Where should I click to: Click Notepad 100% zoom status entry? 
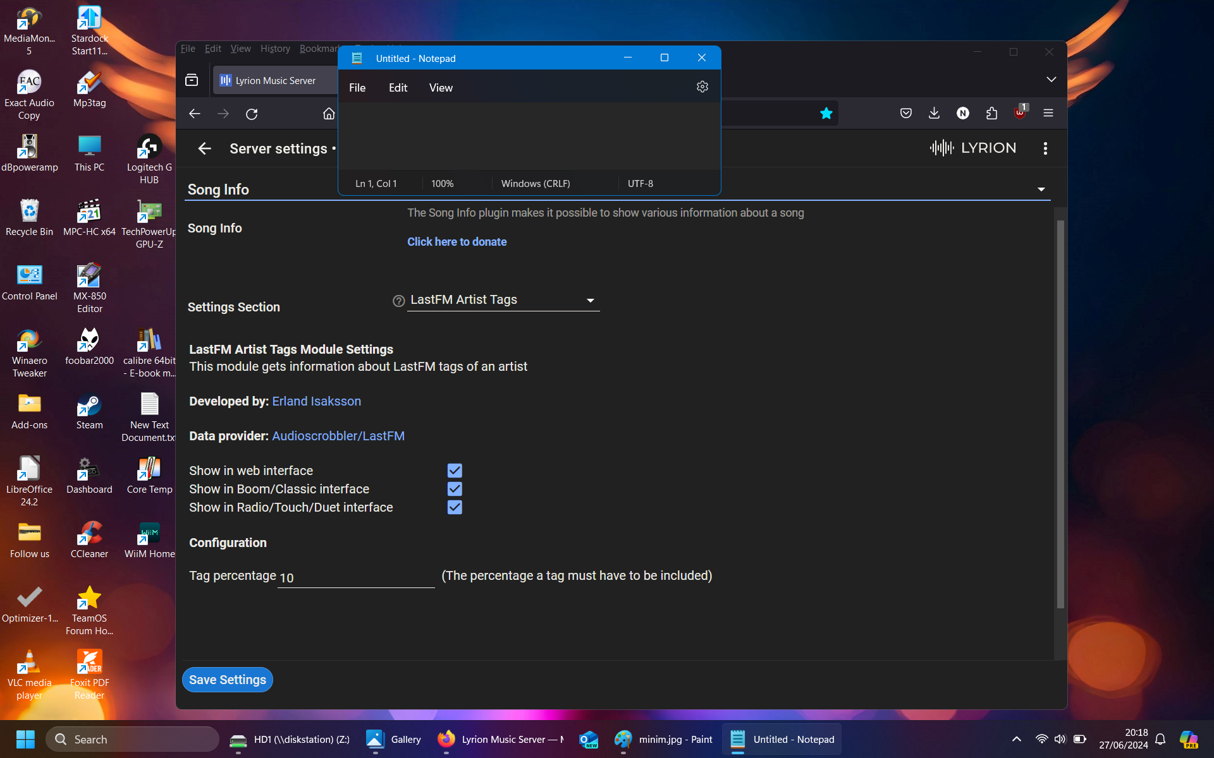(x=442, y=184)
